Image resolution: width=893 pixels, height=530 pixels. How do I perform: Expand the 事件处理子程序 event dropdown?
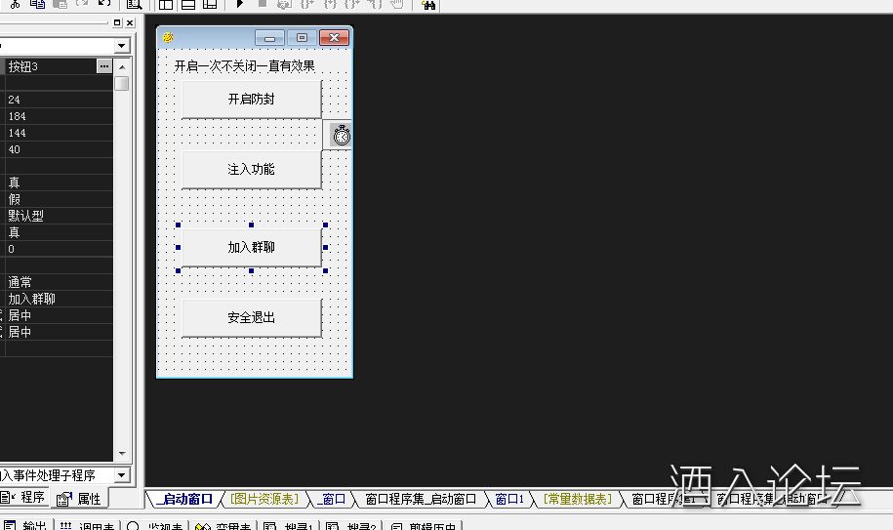121,475
